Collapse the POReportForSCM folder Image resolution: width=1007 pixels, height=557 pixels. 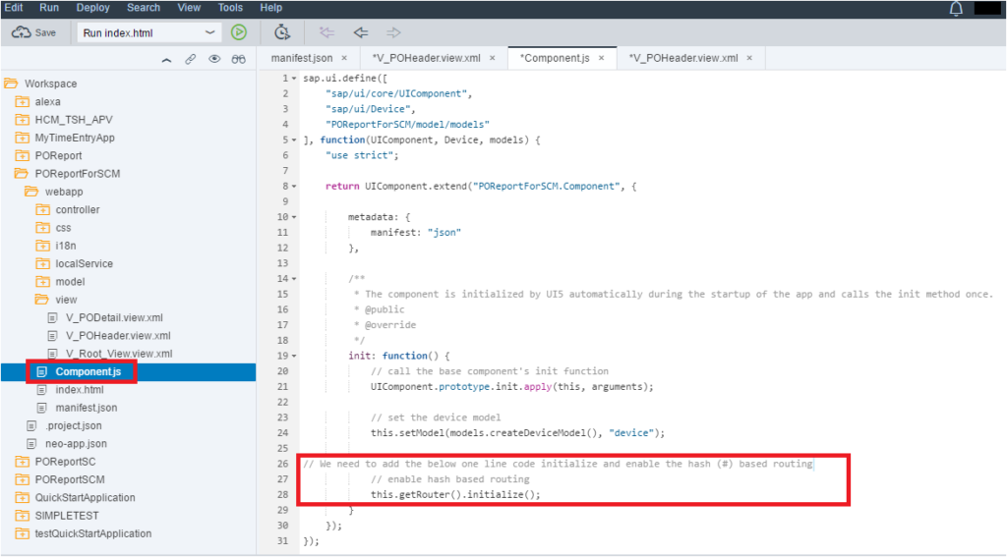coord(22,173)
